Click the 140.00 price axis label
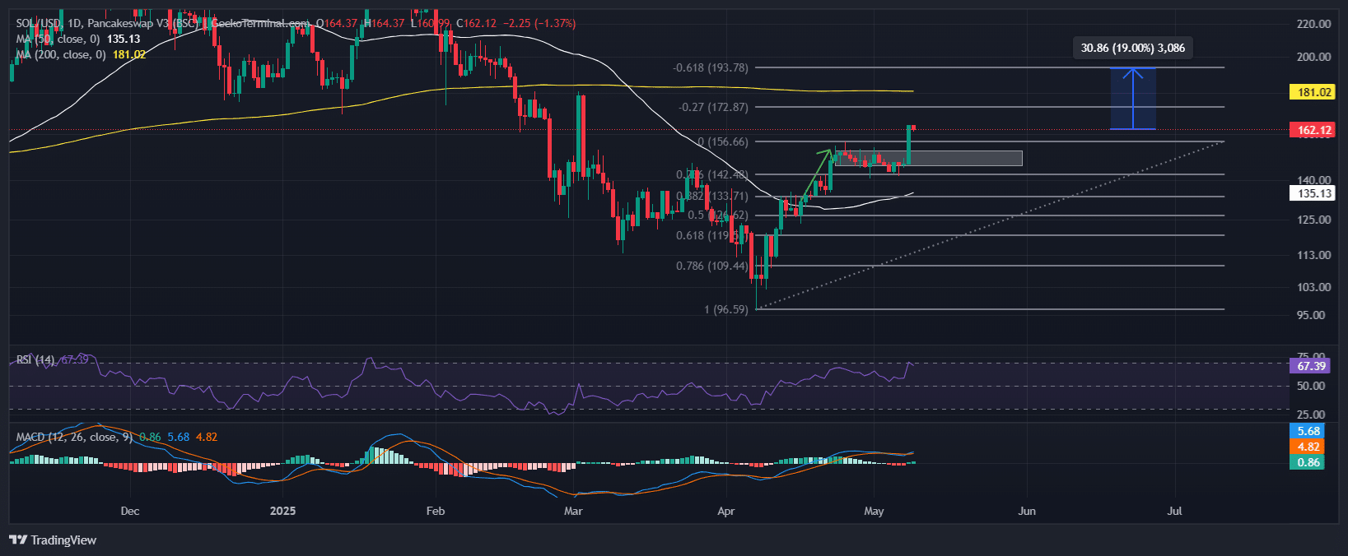This screenshot has width=1348, height=556. click(x=1313, y=180)
